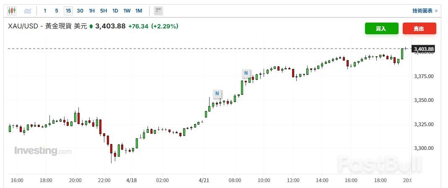Select the active 15 minute timeframe
This screenshot has height=188, width=448.
point(68,11)
